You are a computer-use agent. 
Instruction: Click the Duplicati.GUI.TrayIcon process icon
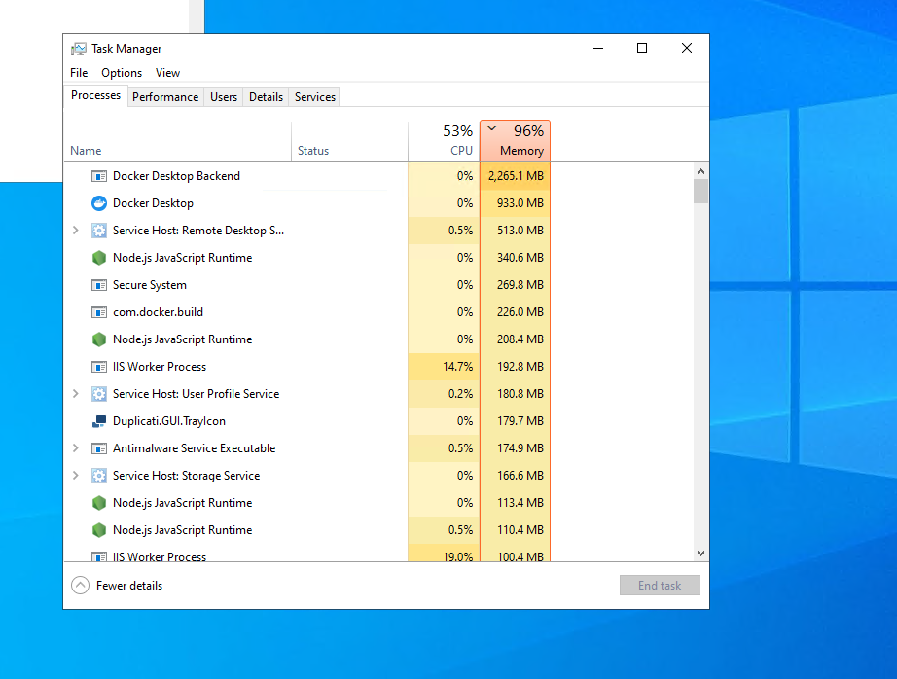pos(99,421)
